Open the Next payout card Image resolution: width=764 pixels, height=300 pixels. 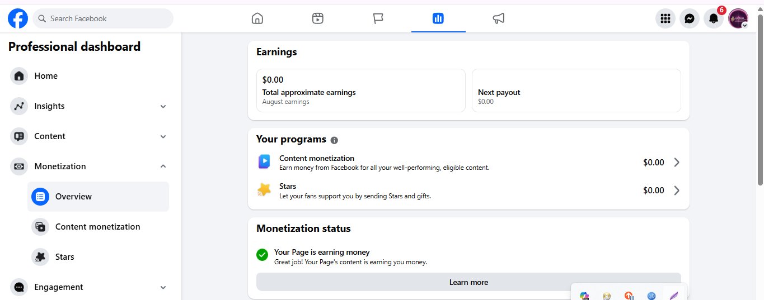pyautogui.click(x=576, y=91)
